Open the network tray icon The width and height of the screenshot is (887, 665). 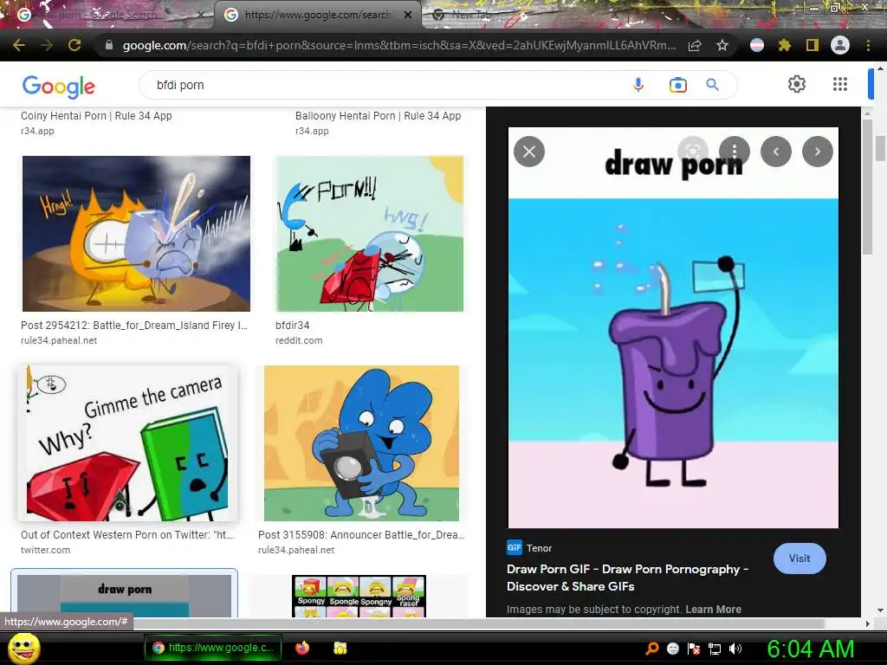point(715,649)
